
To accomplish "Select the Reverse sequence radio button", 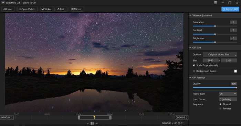I will [220, 109].
